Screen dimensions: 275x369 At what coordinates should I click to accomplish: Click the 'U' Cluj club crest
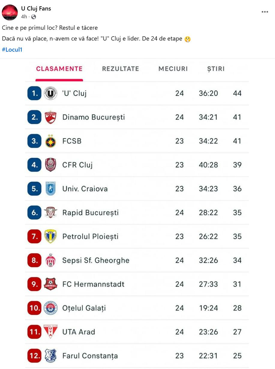pyautogui.click(x=50, y=93)
